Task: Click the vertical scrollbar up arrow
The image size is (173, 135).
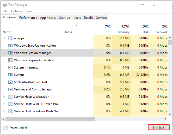Action: coord(170,38)
